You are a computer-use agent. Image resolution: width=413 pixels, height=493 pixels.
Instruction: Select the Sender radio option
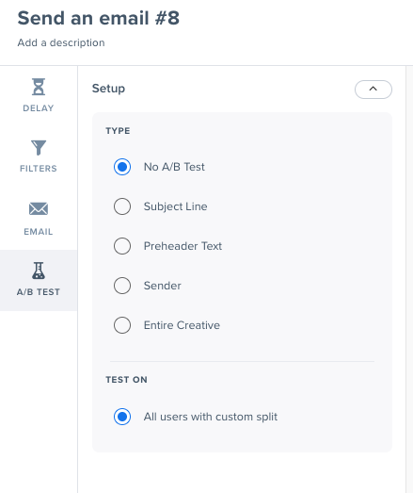[x=122, y=286]
